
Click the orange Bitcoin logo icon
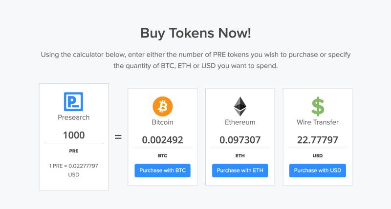163,106
